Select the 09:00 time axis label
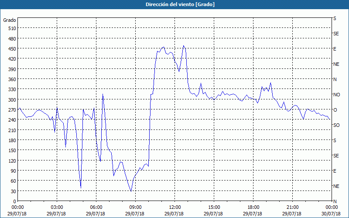The height and width of the screenshot is (218, 349). (136, 208)
